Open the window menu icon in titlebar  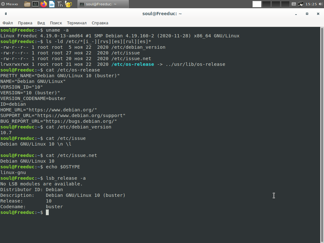pos(6,14)
